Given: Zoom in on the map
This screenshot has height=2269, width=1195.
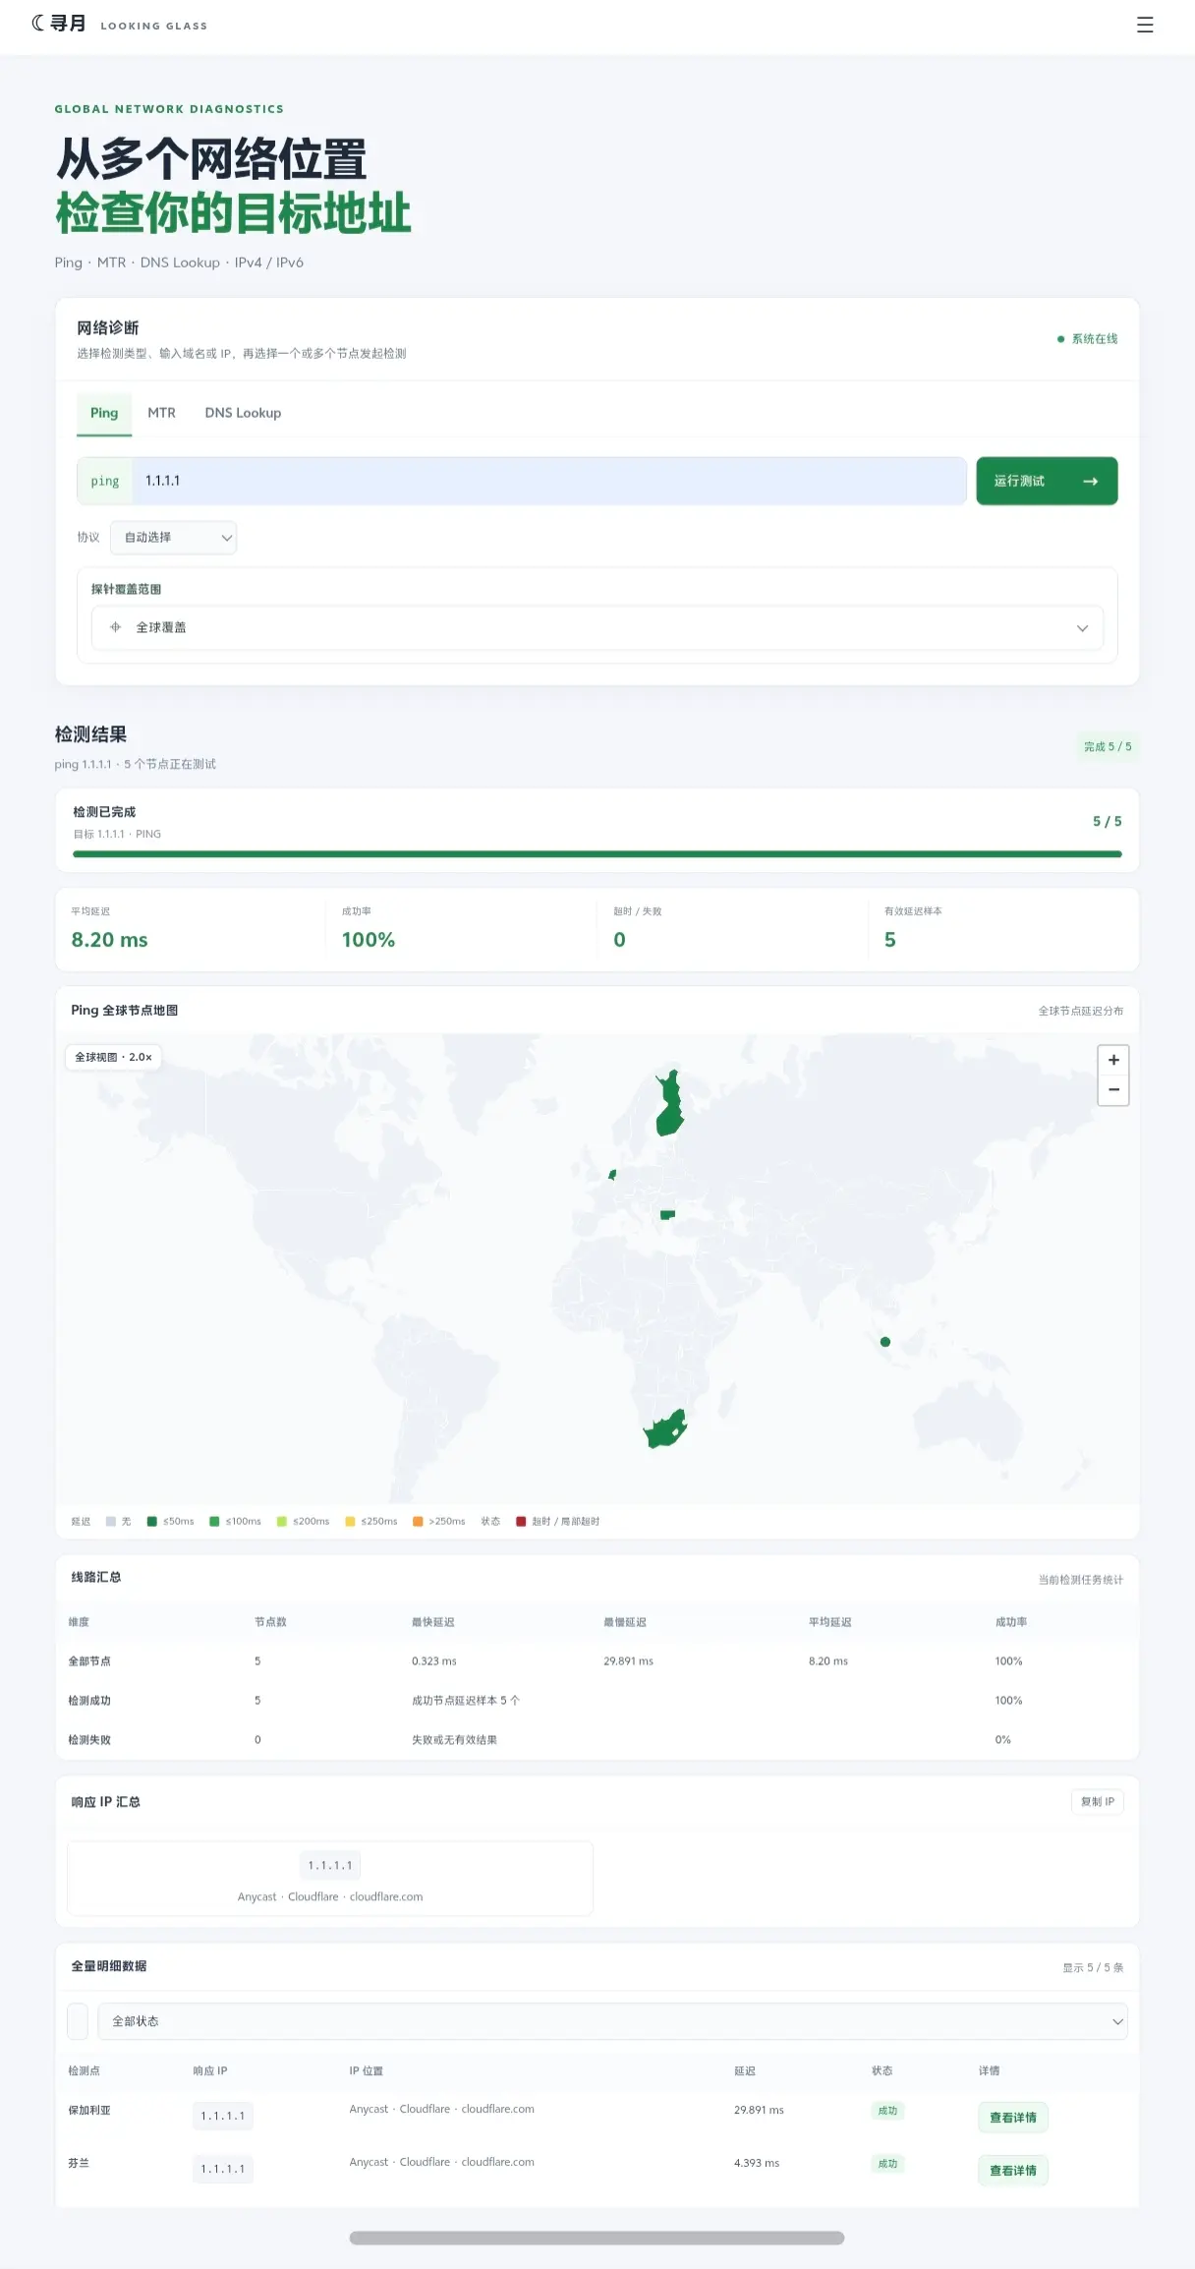Looking at the screenshot, I should [1113, 1060].
